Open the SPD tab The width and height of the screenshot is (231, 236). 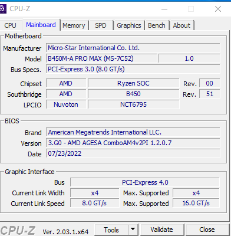pos(101,25)
